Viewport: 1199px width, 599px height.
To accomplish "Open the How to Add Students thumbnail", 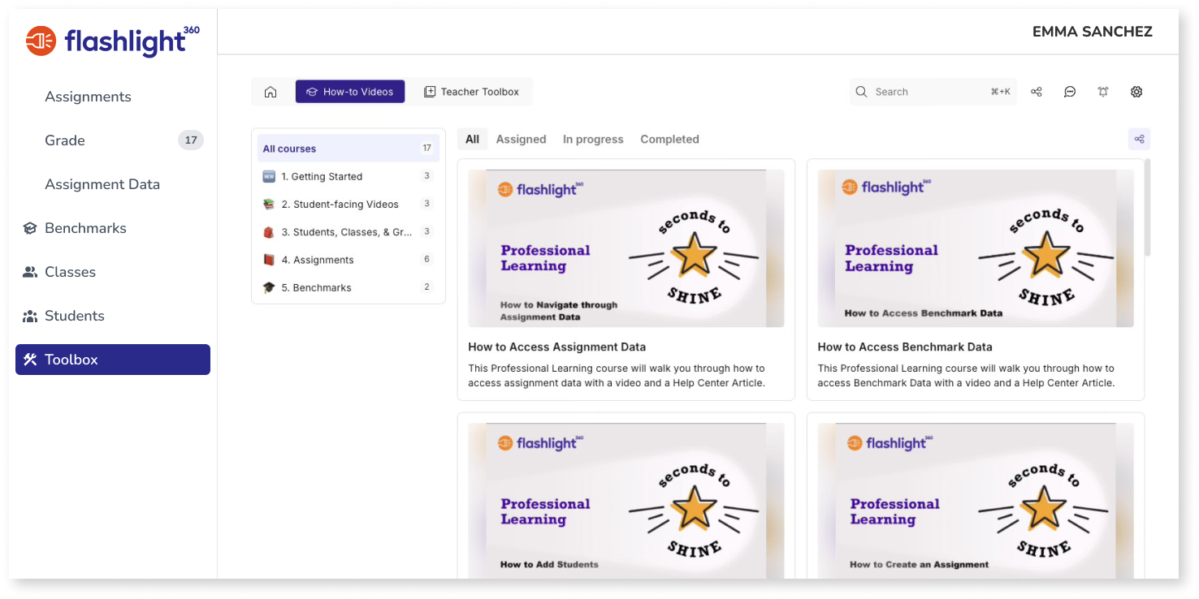I will (x=626, y=501).
